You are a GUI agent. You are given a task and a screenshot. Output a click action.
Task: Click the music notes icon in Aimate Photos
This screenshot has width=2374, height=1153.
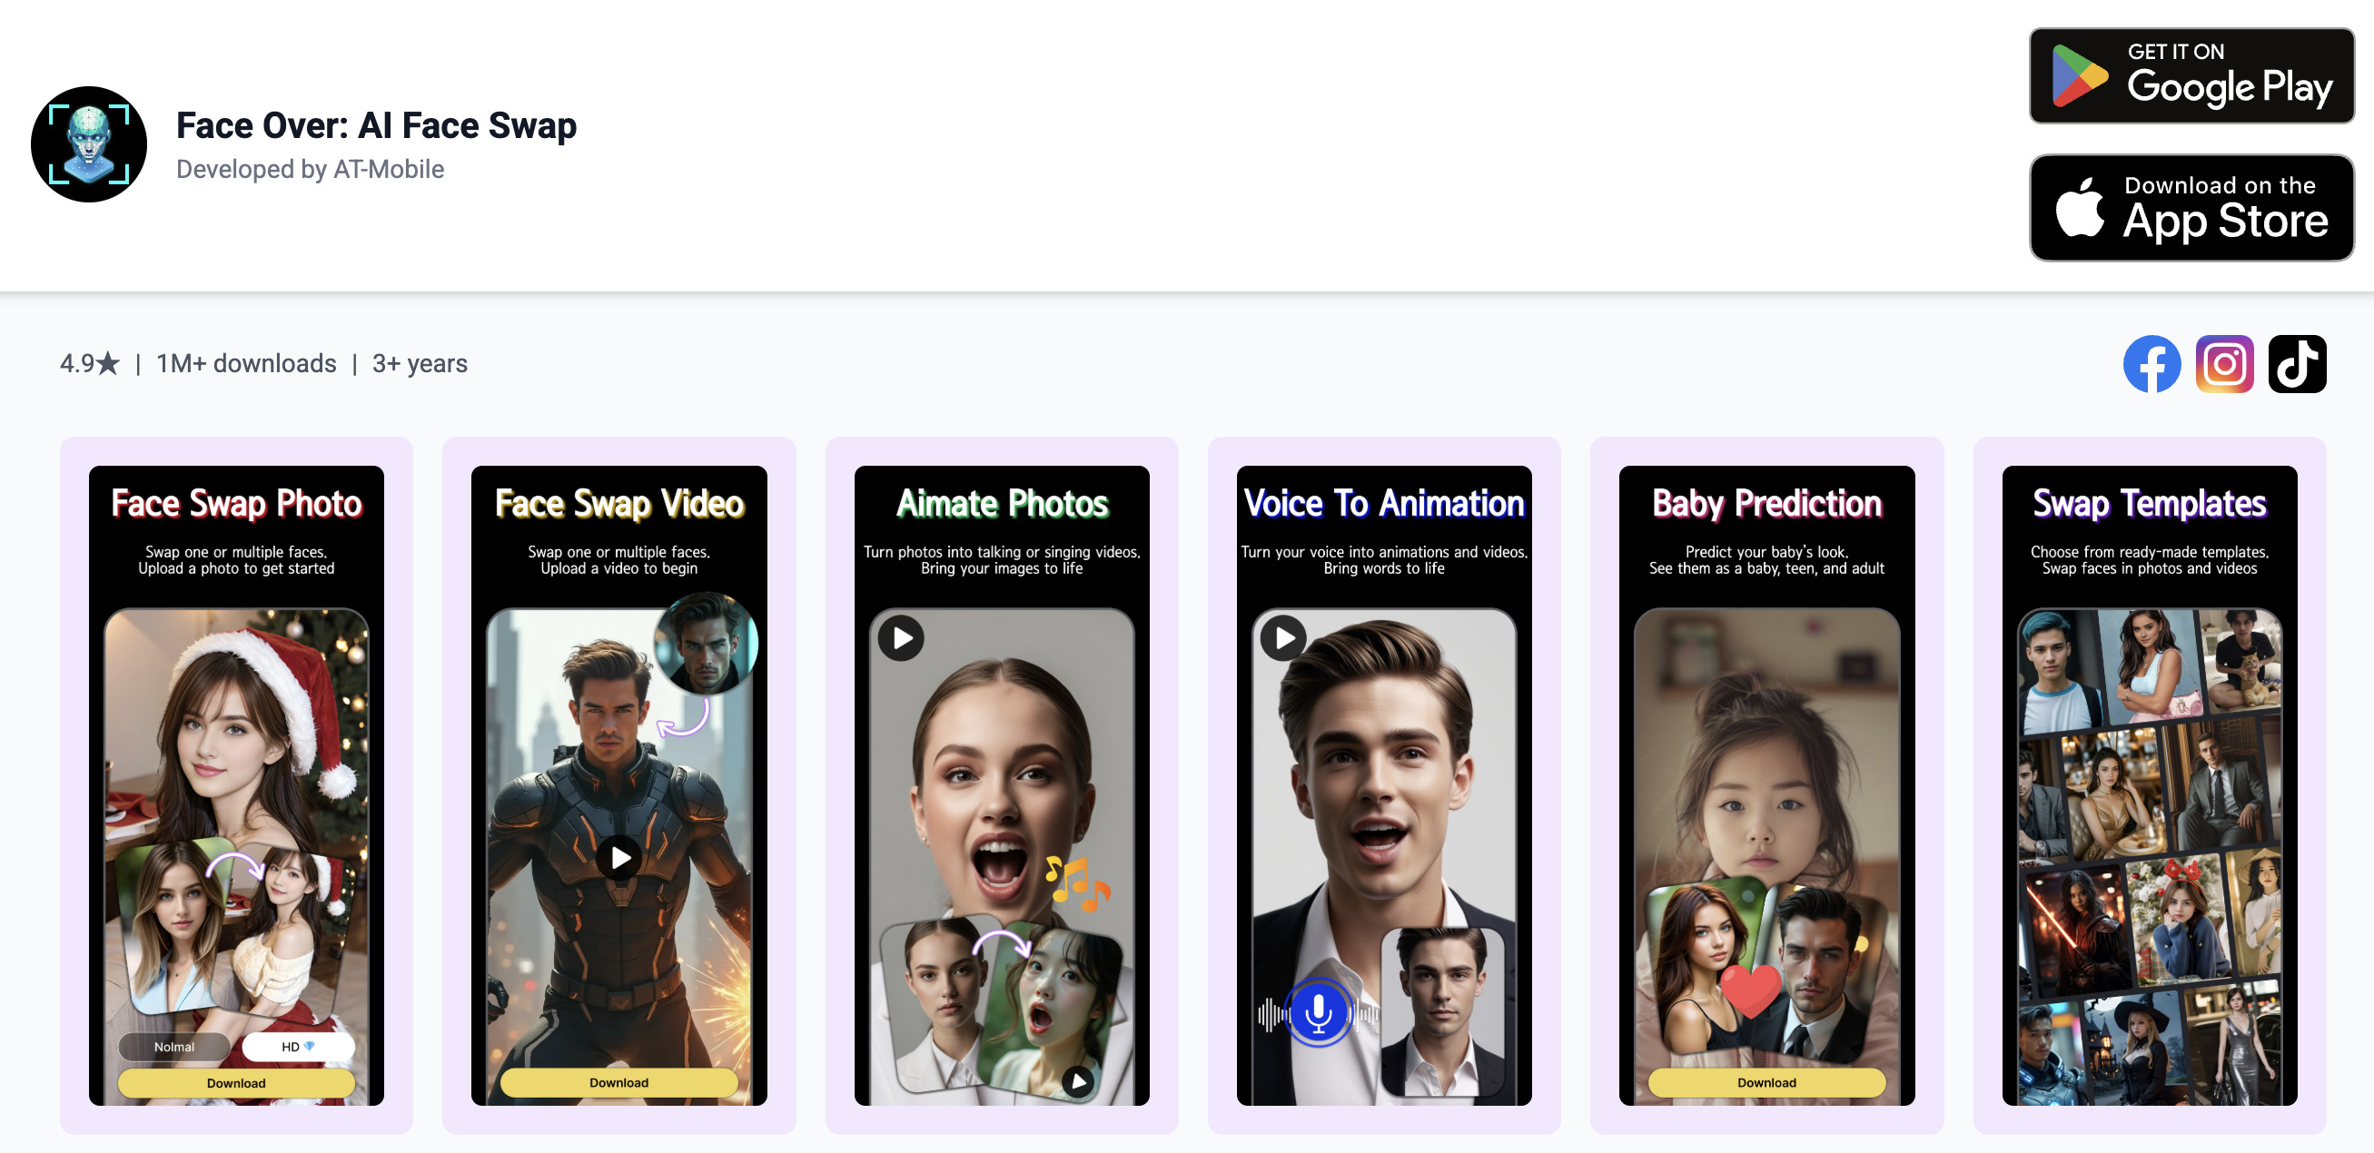point(1076,882)
